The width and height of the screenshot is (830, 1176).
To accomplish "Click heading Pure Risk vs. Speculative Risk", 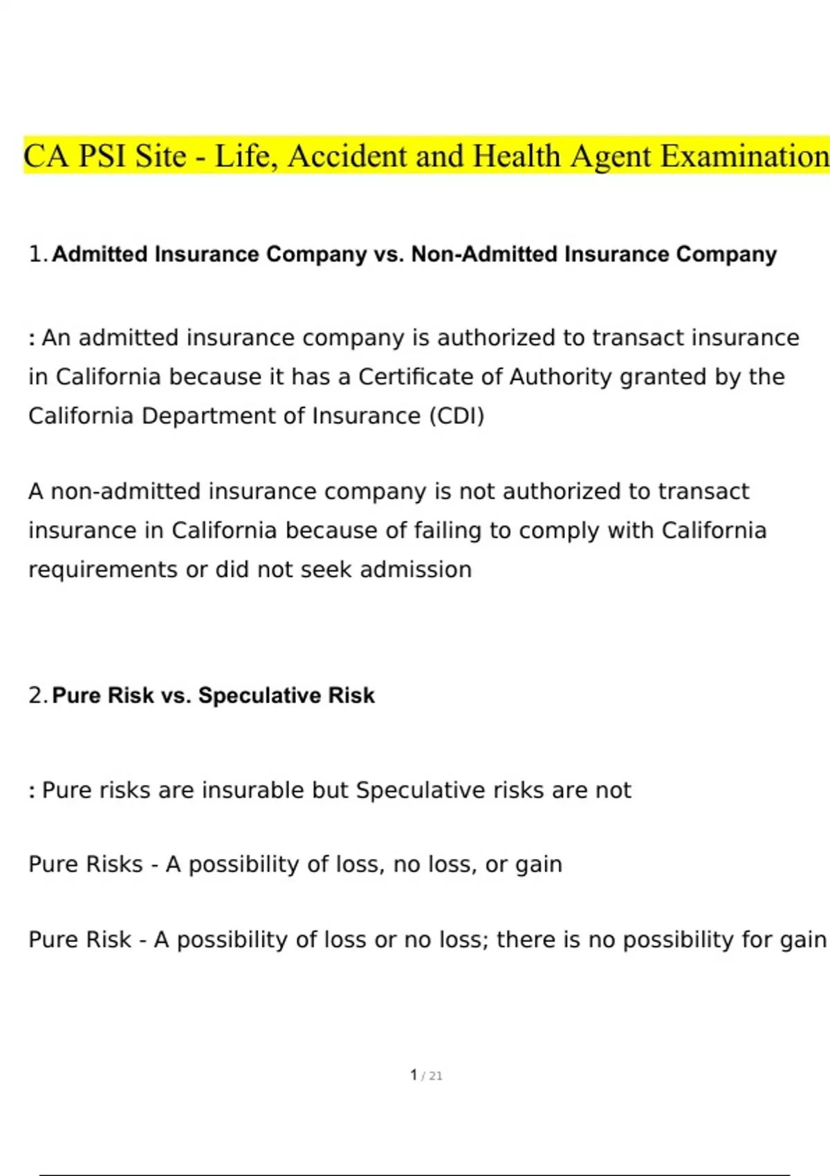I will click(x=213, y=695).
